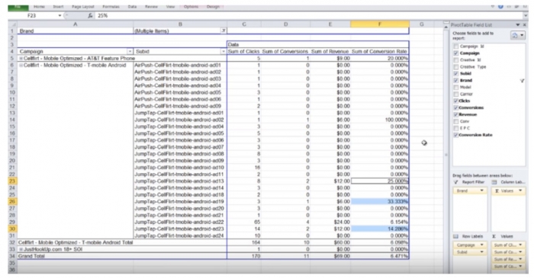
Task: Select the Grand Total revenue $69.00 cell
Action: tap(330, 256)
